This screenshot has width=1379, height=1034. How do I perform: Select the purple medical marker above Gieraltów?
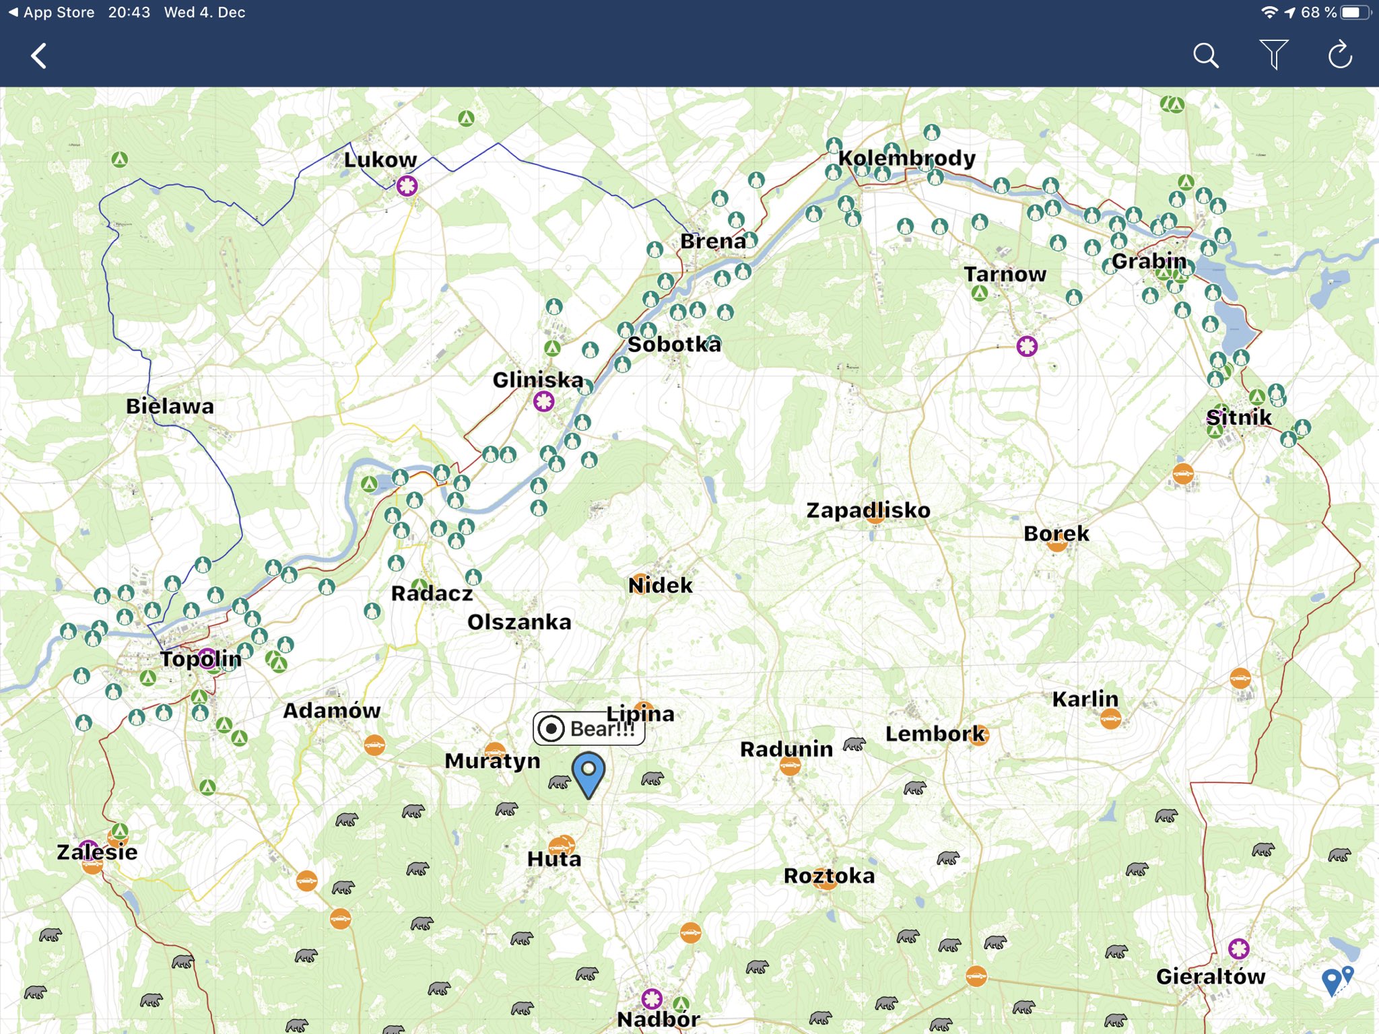coord(1238,949)
